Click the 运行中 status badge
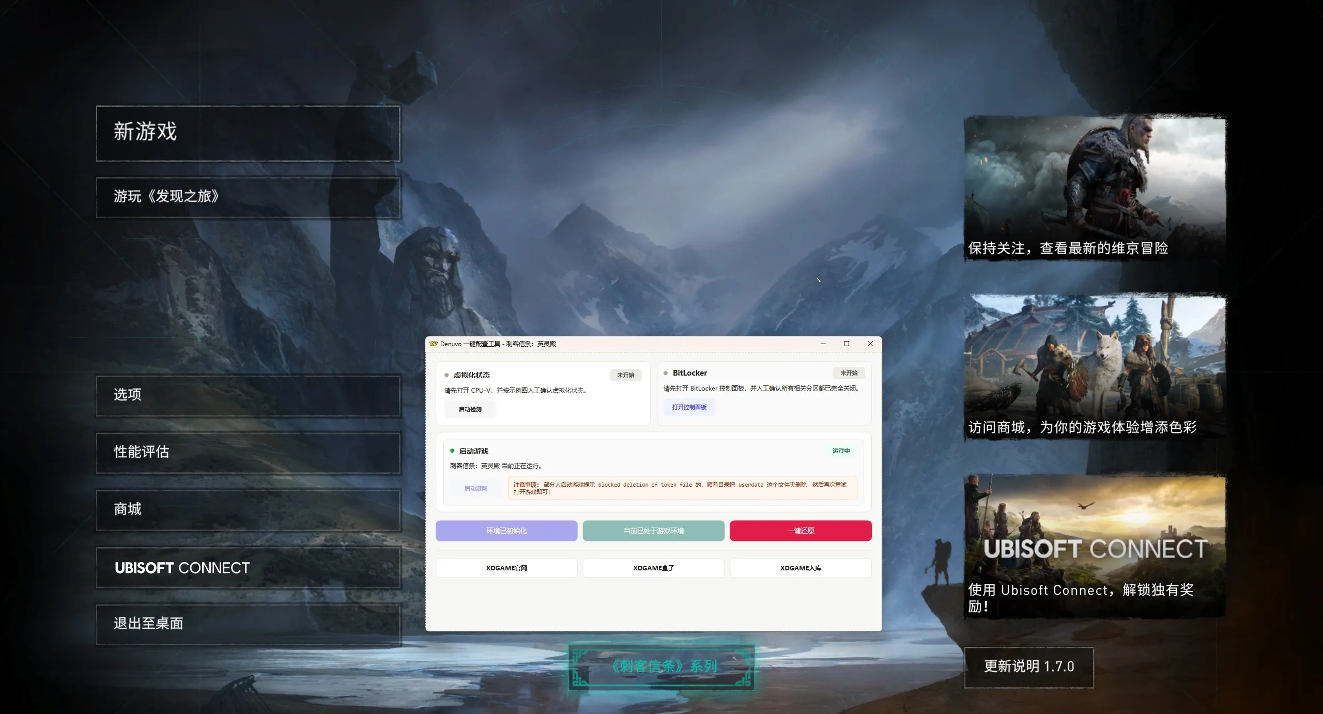This screenshot has height=714, width=1323. tap(842, 451)
